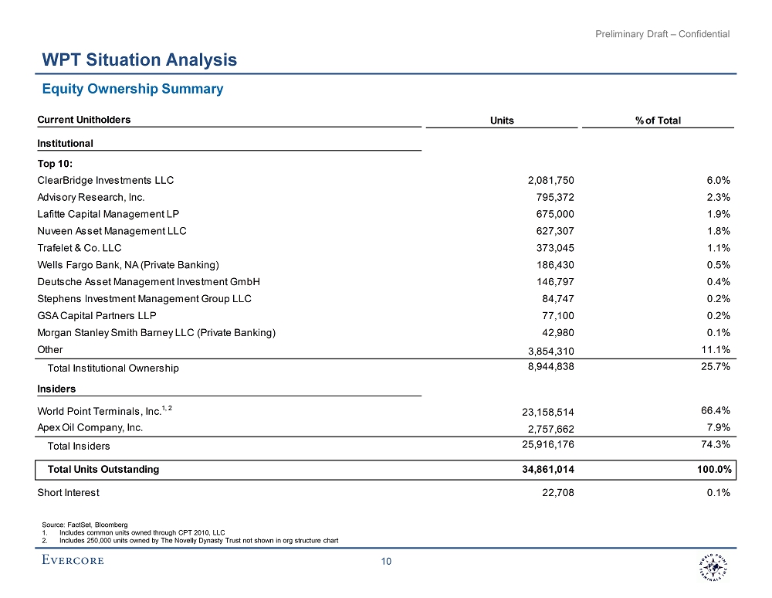This screenshot has width=772, height=598.
Task: Click the ClearBridge Investments LLC row label
Action: (x=106, y=180)
